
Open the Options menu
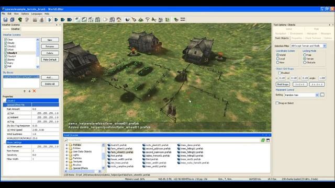(x=25, y=14)
